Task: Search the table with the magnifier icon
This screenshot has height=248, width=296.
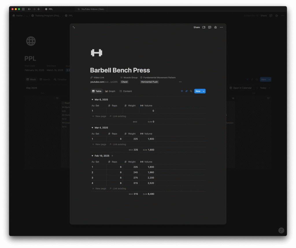Action: click(x=191, y=91)
